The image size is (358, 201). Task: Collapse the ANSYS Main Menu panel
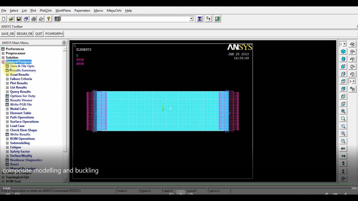pyautogui.click(x=64, y=43)
